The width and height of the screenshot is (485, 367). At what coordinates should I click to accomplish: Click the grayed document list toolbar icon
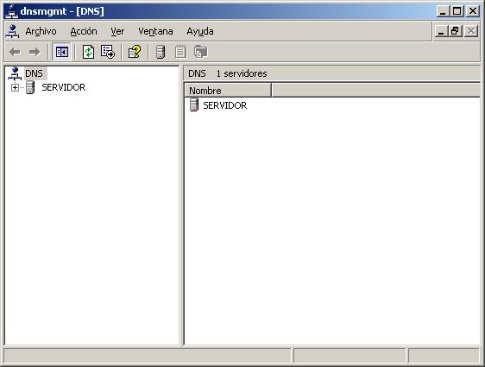[x=180, y=52]
